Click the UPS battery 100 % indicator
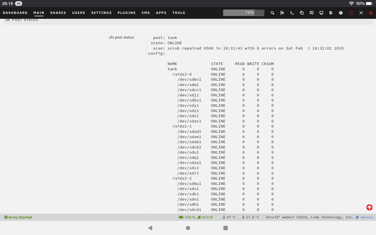 coord(187,217)
